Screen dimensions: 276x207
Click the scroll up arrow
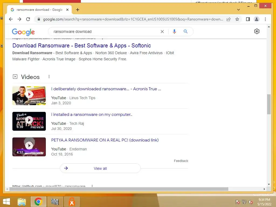pyautogui.click(x=269, y=27)
